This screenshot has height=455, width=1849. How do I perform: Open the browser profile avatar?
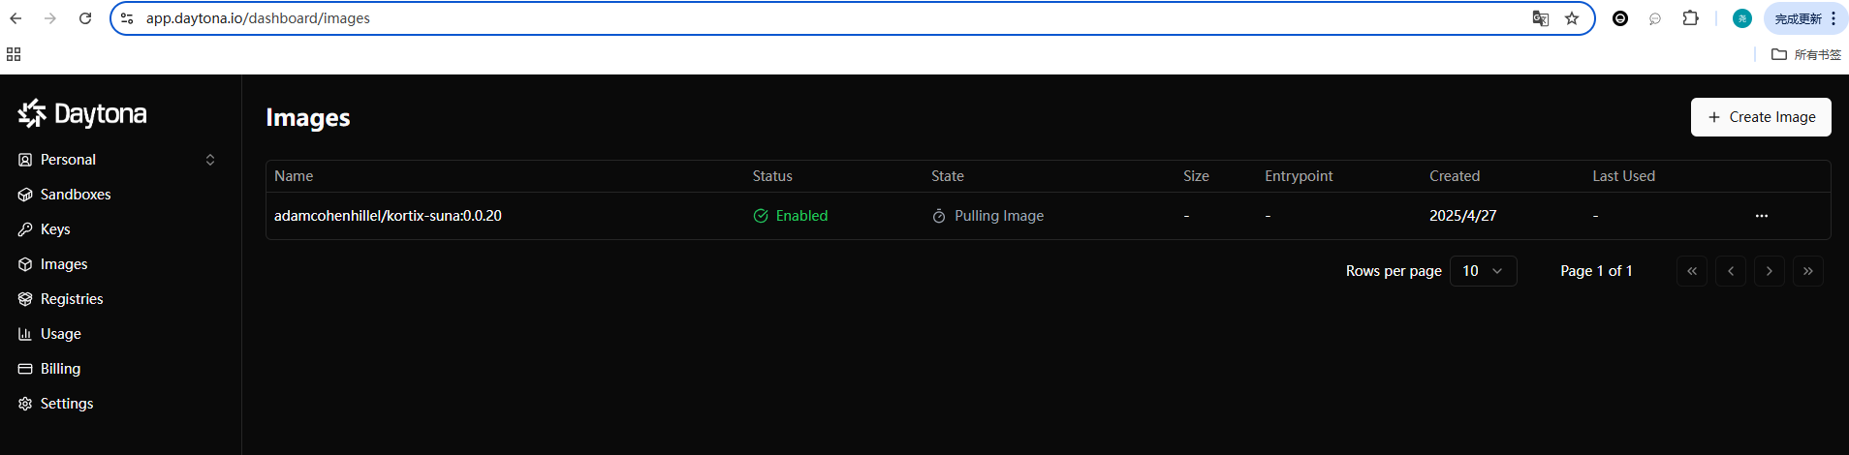(x=1742, y=18)
